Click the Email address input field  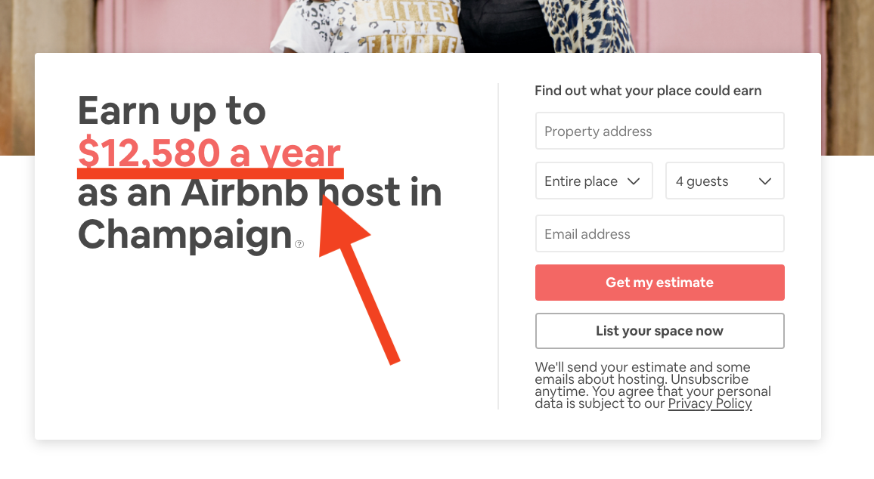coord(659,233)
